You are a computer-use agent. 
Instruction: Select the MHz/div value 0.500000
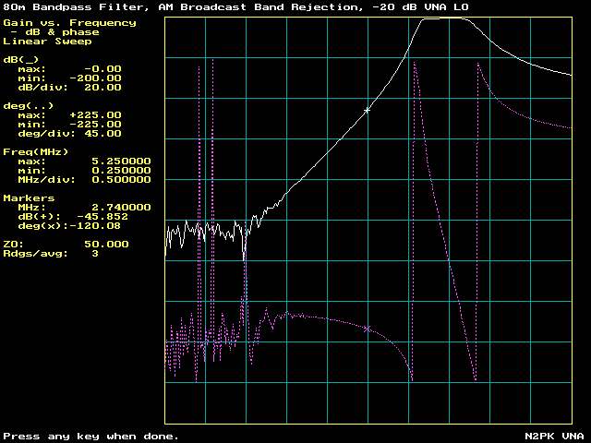121,180
